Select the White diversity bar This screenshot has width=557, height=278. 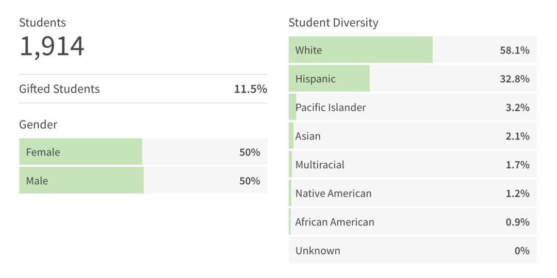pos(361,50)
